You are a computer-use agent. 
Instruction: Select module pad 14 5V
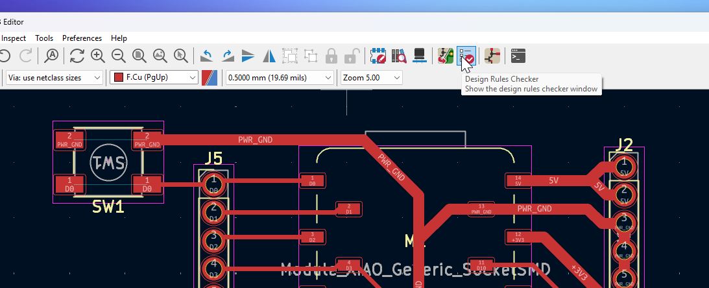[518, 181]
